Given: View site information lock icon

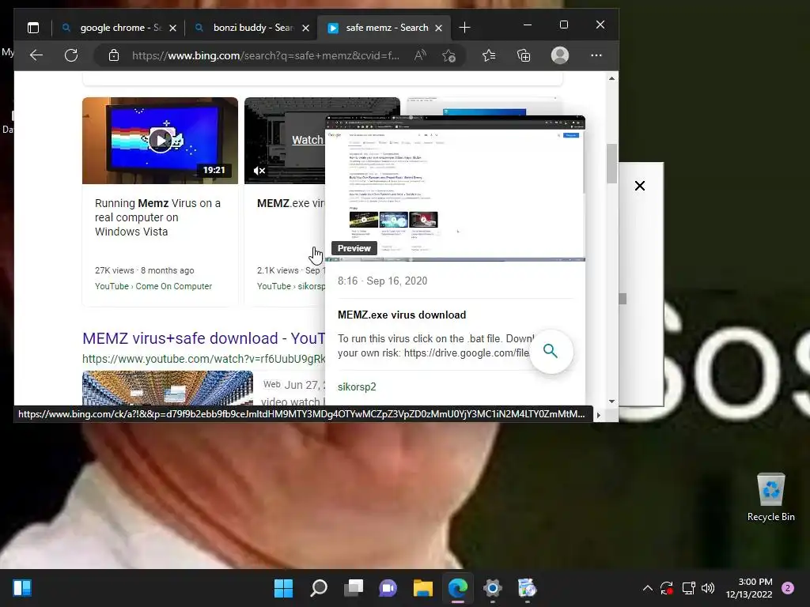Looking at the screenshot, I should pos(114,55).
